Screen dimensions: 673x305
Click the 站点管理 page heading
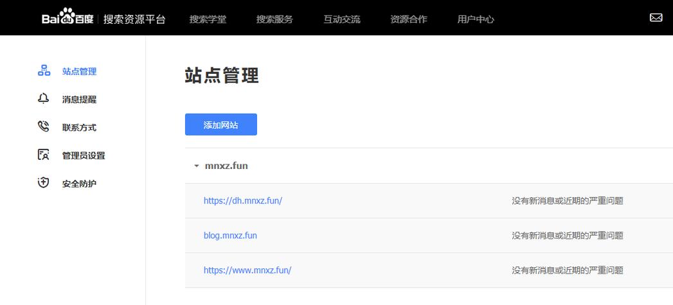click(222, 76)
